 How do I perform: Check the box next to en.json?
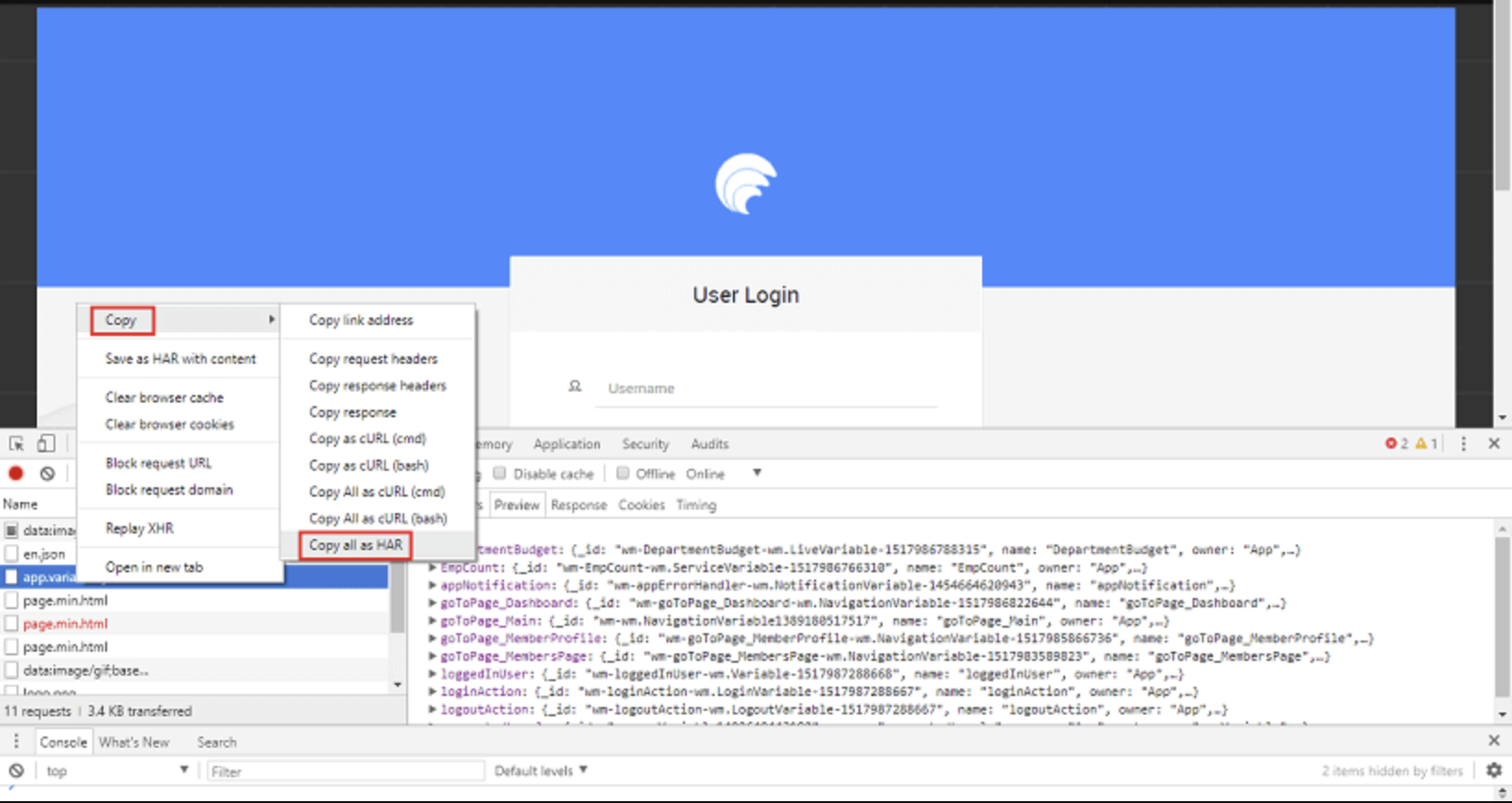tap(12, 554)
